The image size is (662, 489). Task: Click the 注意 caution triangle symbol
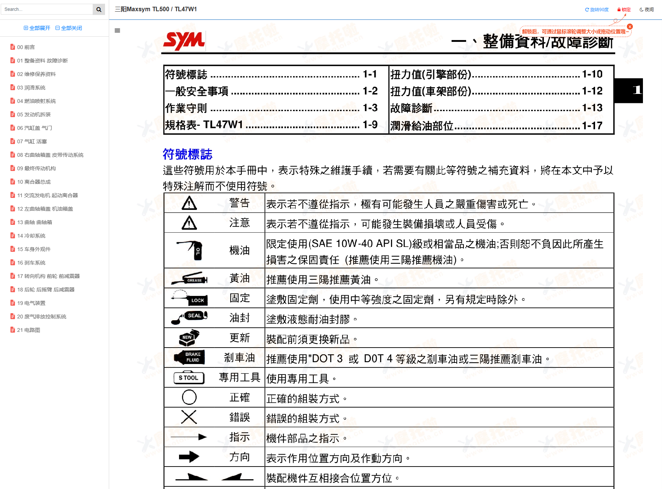(189, 223)
